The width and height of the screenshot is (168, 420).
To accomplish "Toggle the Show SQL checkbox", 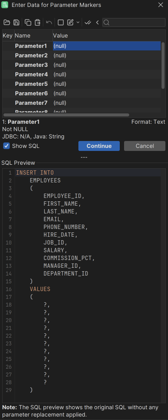I will tap(6, 146).
